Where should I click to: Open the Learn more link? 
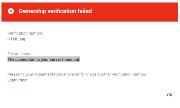(17, 80)
